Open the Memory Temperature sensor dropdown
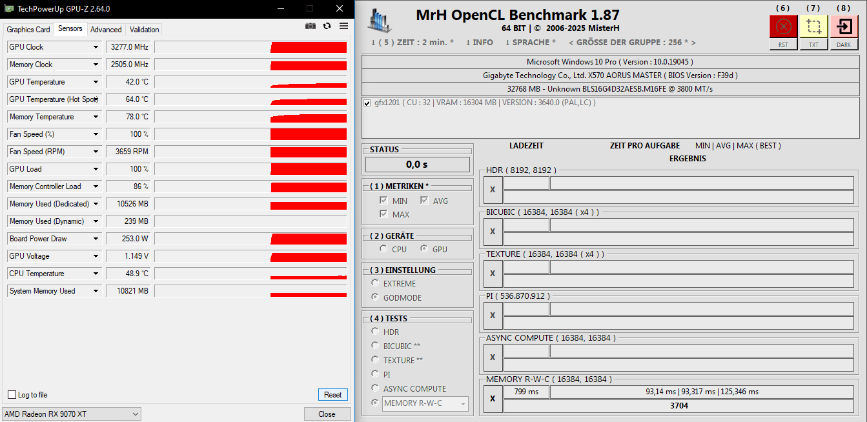This screenshot has height=422, width=867. [x=96, y=117]
